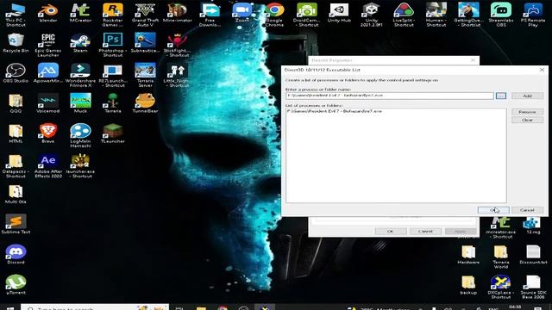Click the process or folder name field

(x=389, y=96)
